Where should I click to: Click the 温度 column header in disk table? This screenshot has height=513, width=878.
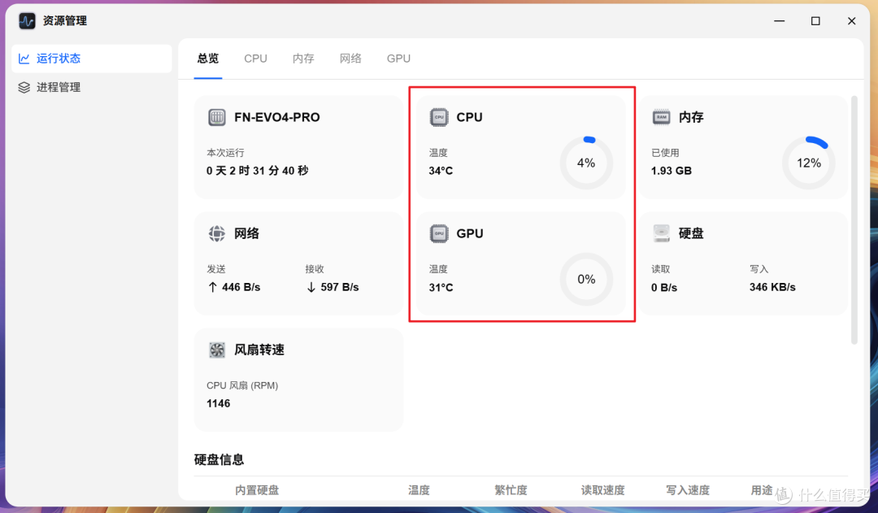coord(419,490)
